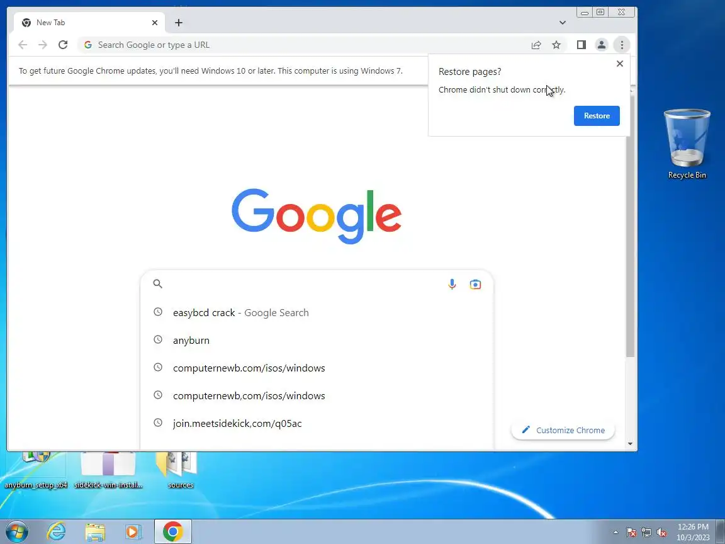The width and height of the screenshot is (725, 544).
Task: Dismiss the Restore pages popup
Action: point(619,64)
